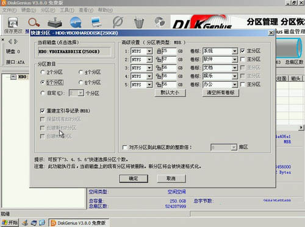Open the 文档 volume label dropdown
The image size is (305, 227).
pyautogui.click(x=235, y=68)
